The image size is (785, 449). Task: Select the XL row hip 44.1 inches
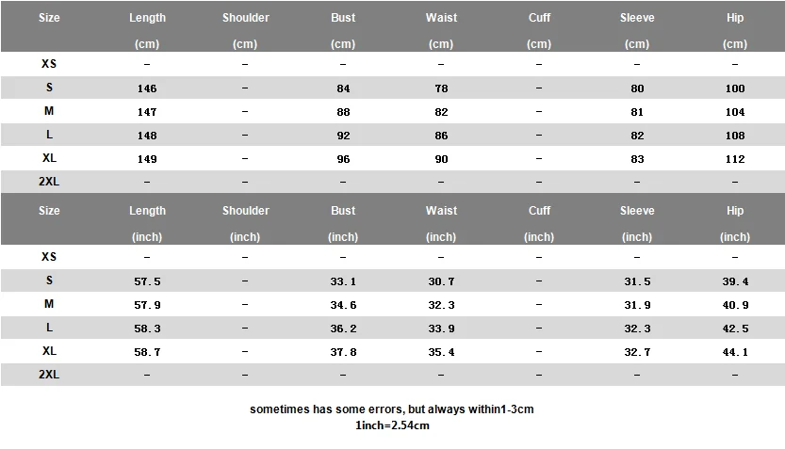735,352
